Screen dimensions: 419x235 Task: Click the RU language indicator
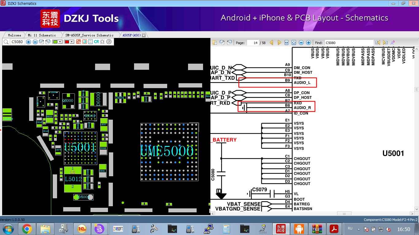350,228
